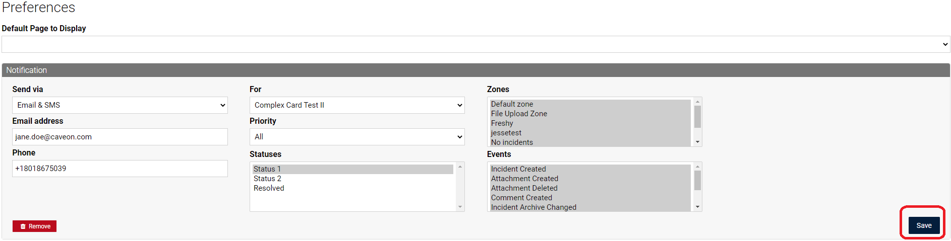
Task: Expand the Send via dropdown
Action: (x=120, y=105)
